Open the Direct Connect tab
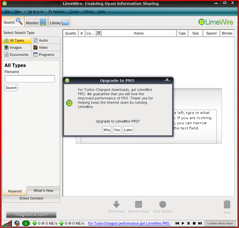The width and height of the screenshot is (239, 228). point(31,198)
